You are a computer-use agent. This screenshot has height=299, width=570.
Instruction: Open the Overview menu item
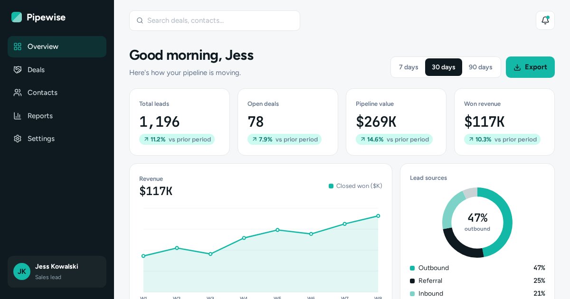pyautogui.click(x=57, y=47)
